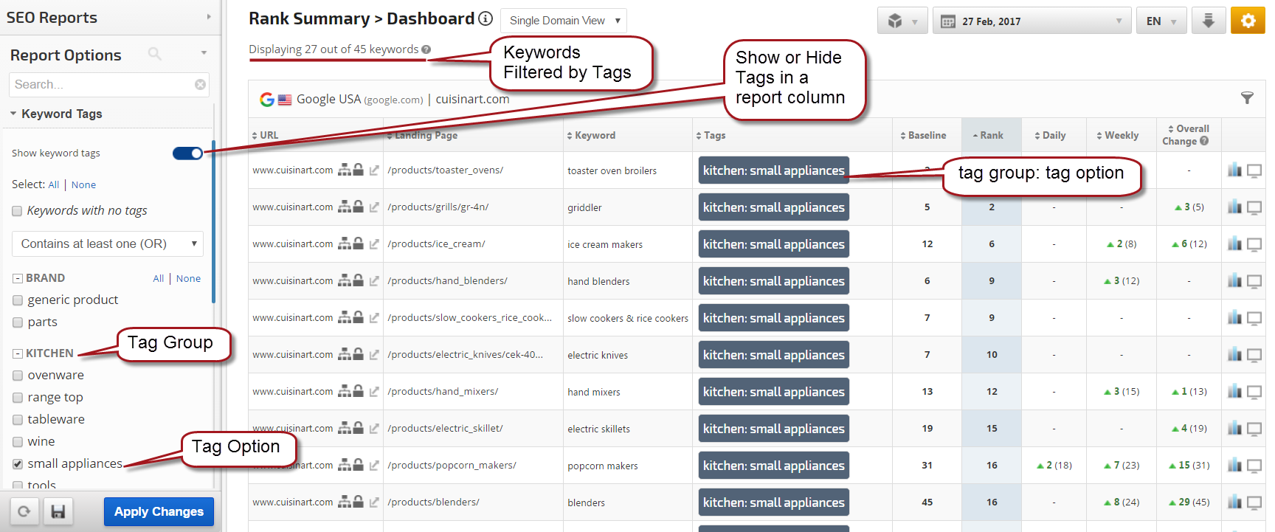Open the 27 Feb, 2017 date picker
1275x532 pixels.
coord(1032,21)
